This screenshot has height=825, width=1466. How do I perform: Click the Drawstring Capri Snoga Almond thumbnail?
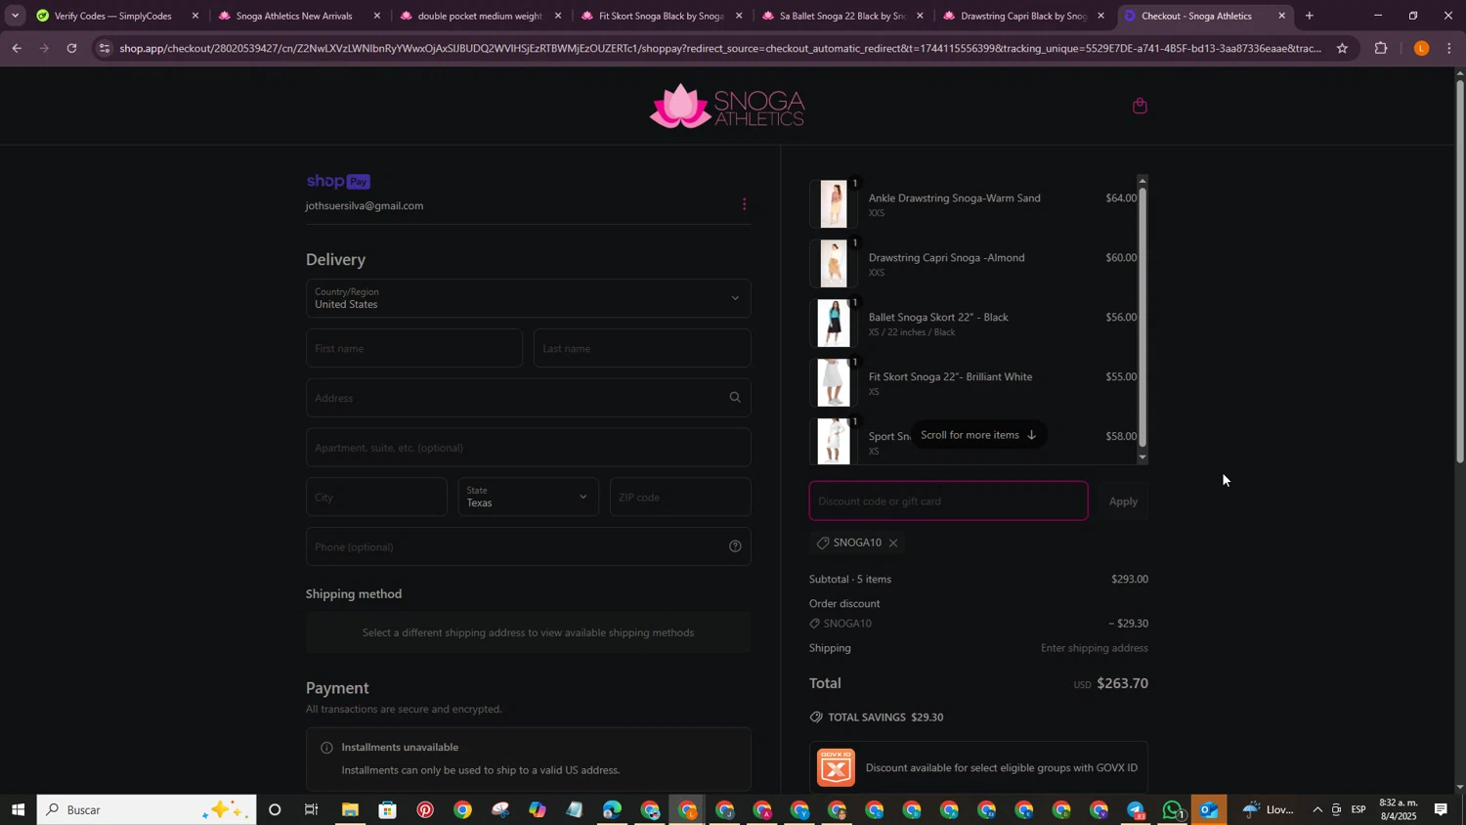[834, 264]
